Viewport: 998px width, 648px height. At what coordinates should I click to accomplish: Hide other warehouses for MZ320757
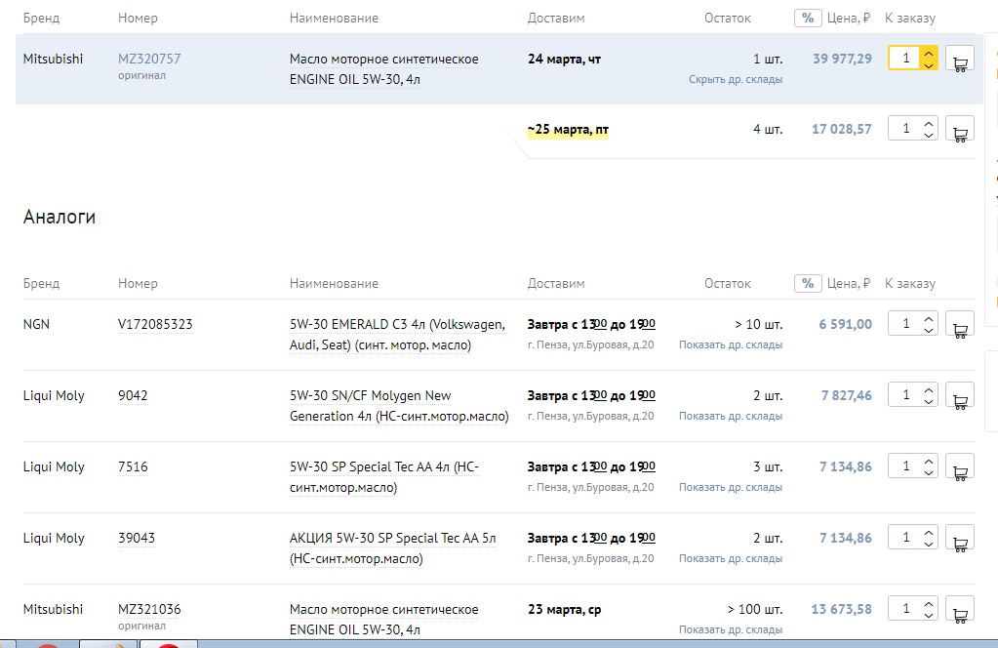coord(736,80)
